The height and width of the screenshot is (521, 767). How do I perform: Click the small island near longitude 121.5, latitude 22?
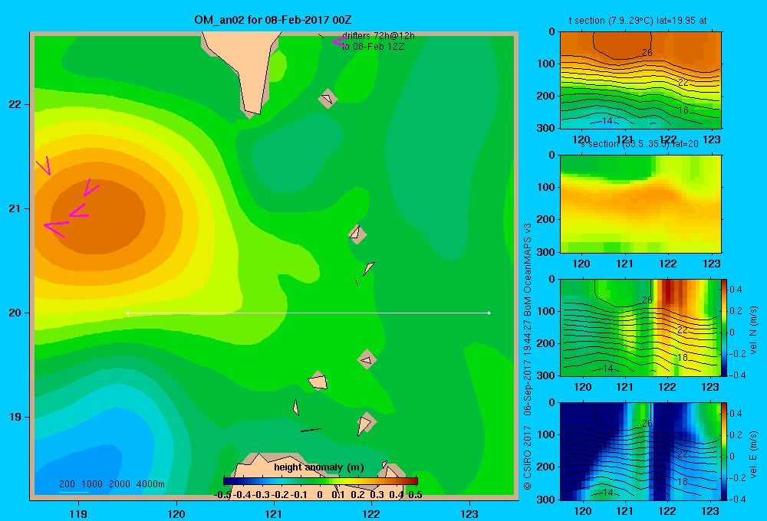[x=328, y=99]
